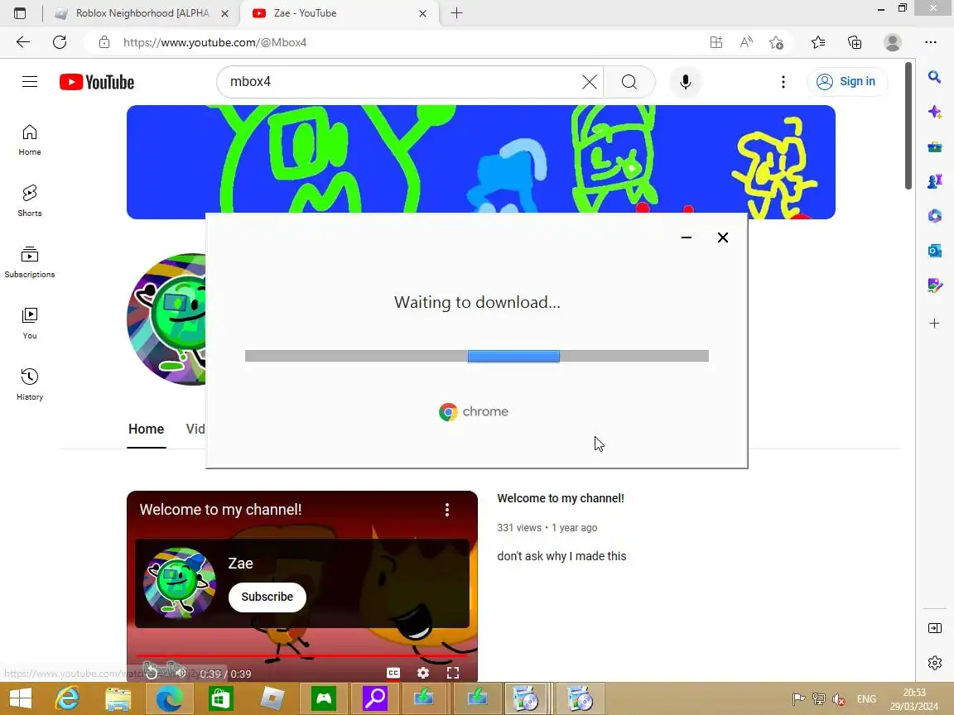Open Home in the YouTube sidebar
The height and width of the screenshot is (715, 954).
coord(29,140)
